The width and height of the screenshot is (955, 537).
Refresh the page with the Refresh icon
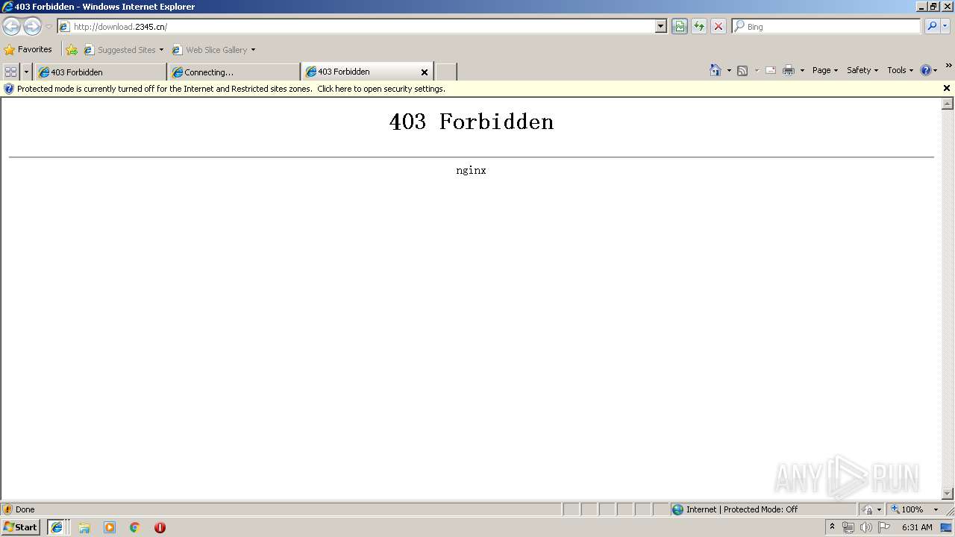pos(699,27)
